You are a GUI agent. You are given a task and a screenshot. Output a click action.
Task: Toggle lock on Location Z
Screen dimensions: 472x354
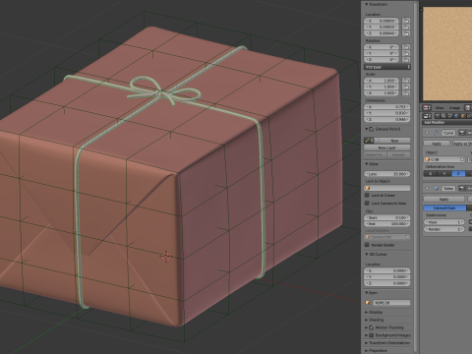[406, 33]
